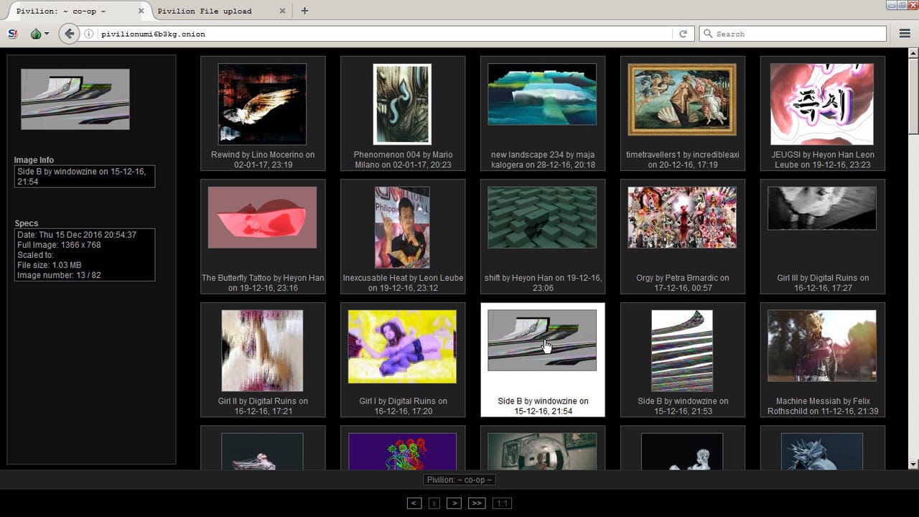Open the hamburger menu
The width and height of the screenshot is (919, 517).
(905, 34)
